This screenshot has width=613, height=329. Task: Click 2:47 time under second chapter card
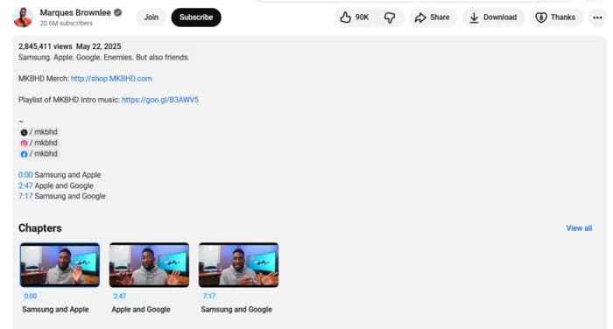coord(120,296)
